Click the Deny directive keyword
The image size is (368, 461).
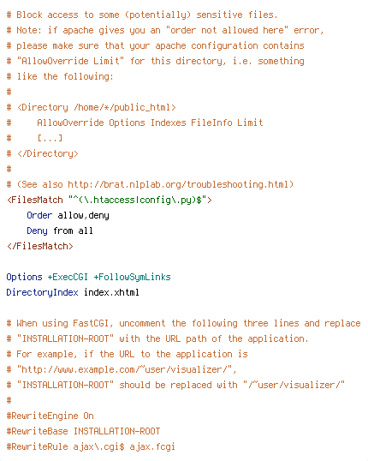(x=37, y=230)
